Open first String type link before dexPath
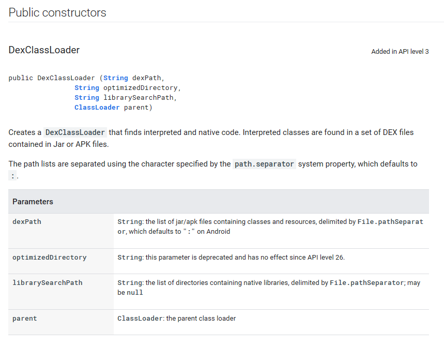This screenshot has height=346, width=444. pyautogui.click(x=116, y=78)
